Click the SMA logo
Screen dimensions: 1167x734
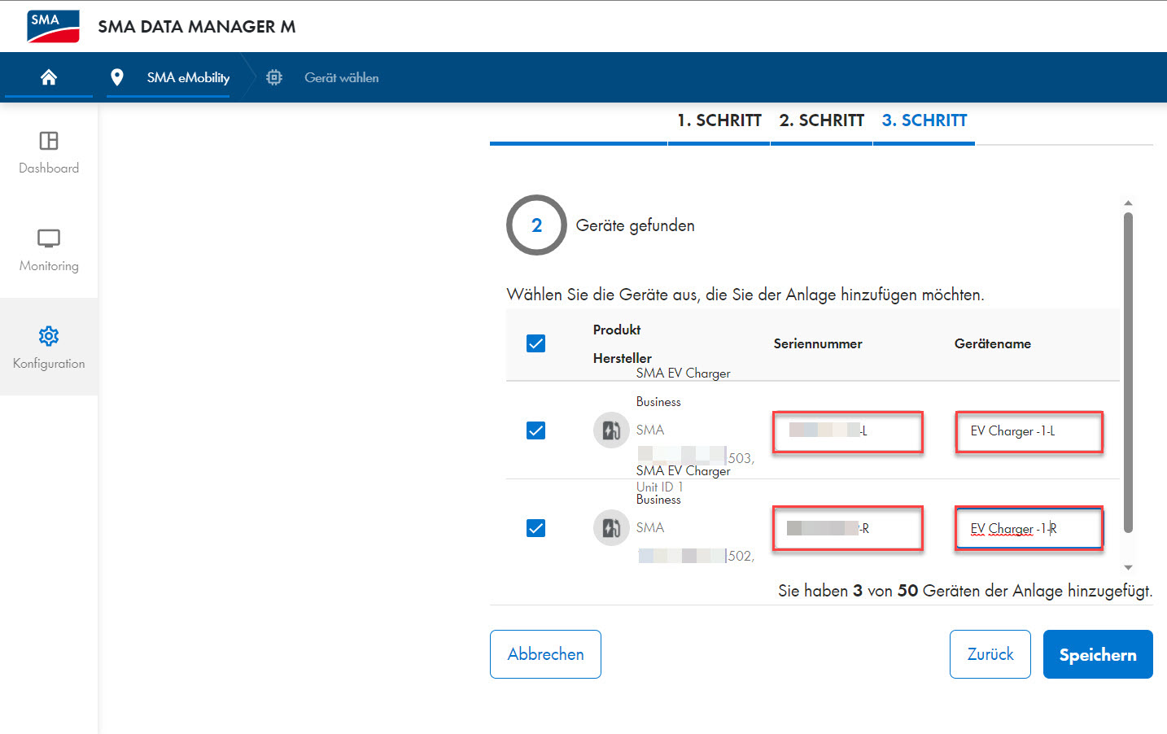[53, 26]
